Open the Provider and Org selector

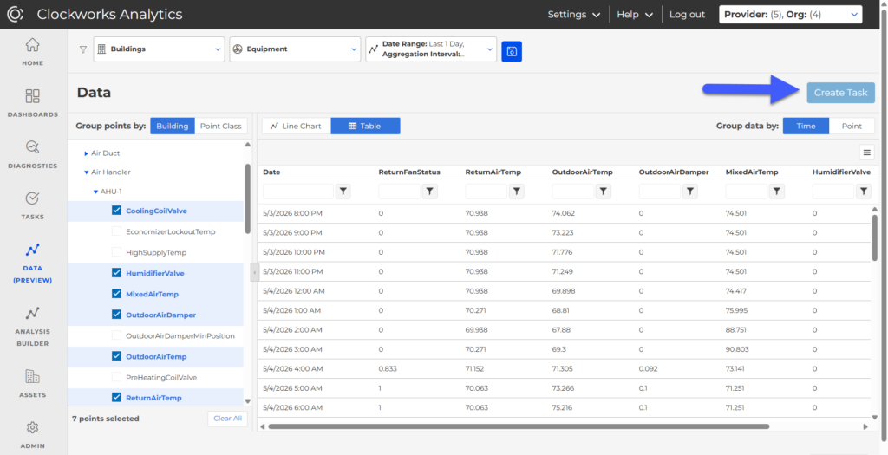pyautogui.click(x=791, y=15)
